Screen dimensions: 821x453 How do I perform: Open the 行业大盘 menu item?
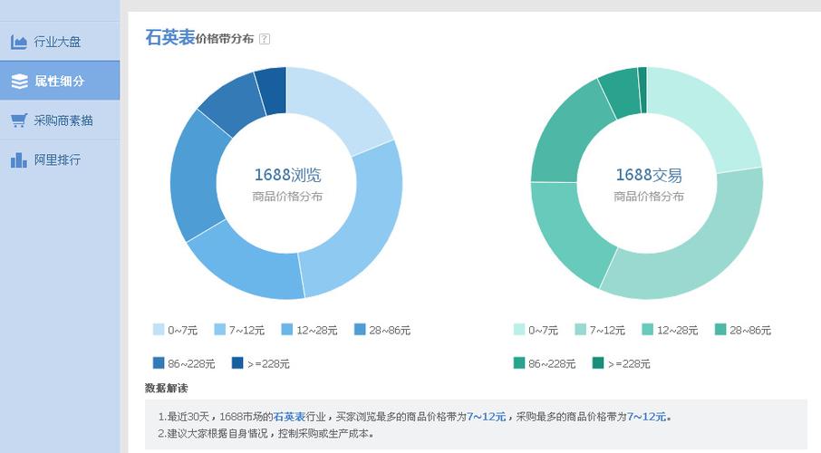[60, 42]
